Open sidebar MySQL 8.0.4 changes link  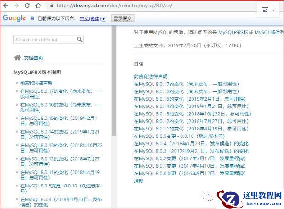[61, 202]
